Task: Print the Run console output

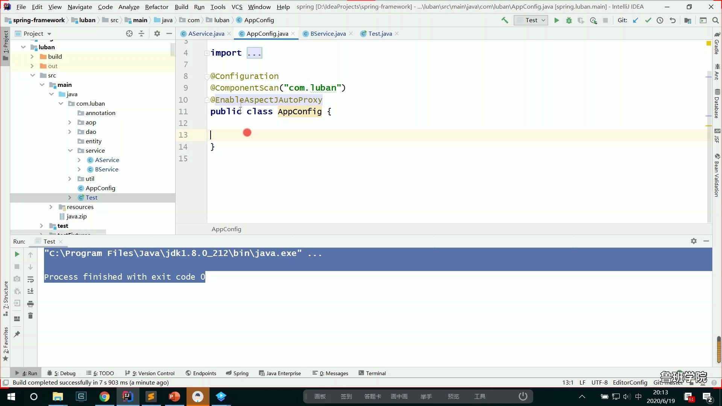Action: pyautogui.click(x=30, y=304)
